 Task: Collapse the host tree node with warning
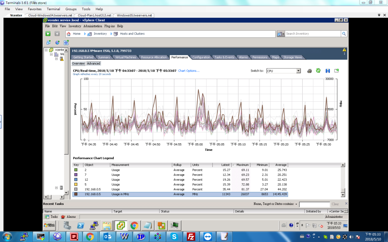tap(56, 59)
